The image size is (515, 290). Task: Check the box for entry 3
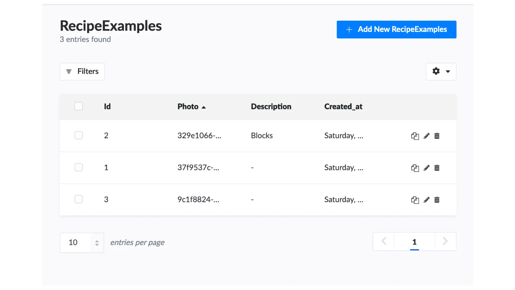(x=79, y=199)
